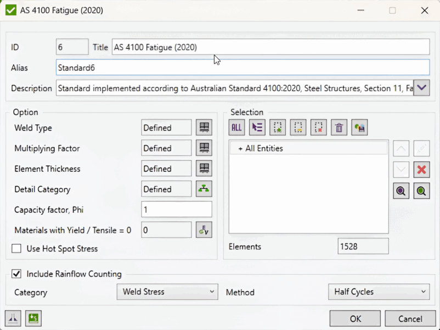Open the Detail Category tree icon
This screenshot has height=330, width=440.
tap(204, 189)
